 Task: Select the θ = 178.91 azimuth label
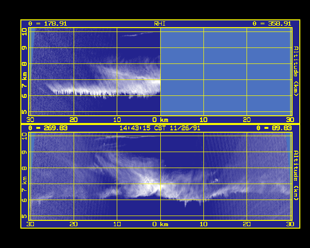point(47,24)
